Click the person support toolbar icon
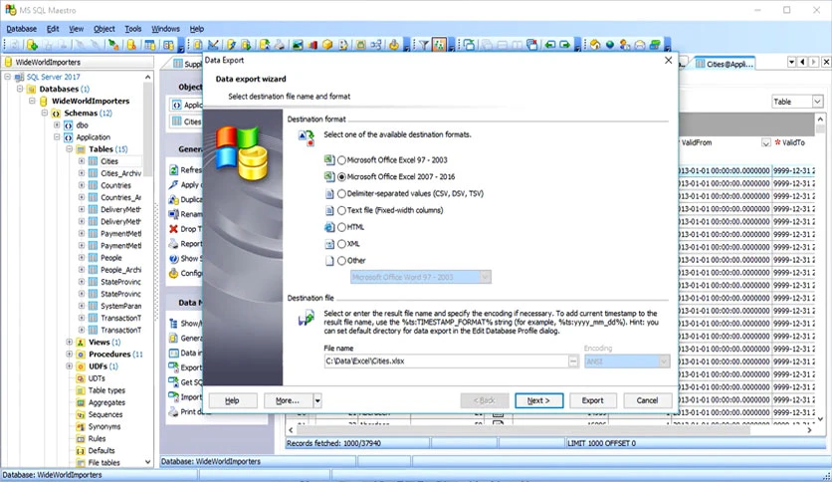 click(625, 45)
